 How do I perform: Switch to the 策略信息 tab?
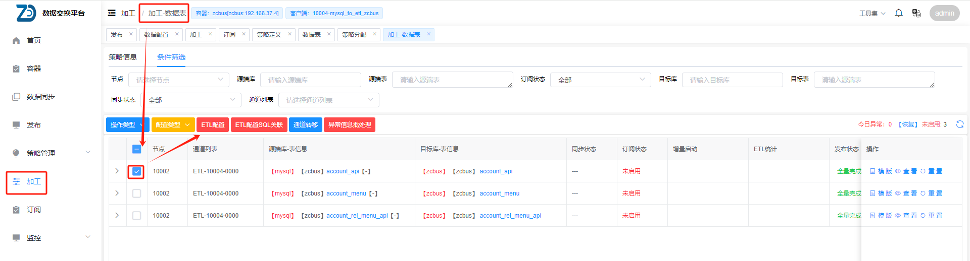tap(123, 57)
